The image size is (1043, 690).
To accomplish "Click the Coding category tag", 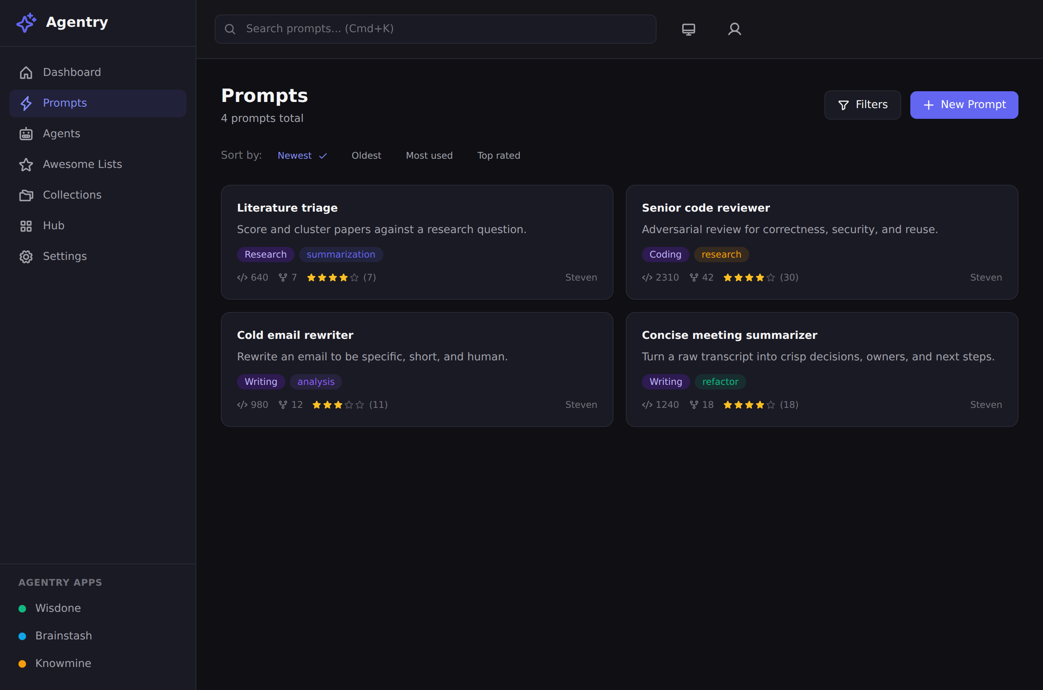I will point(665,255).
